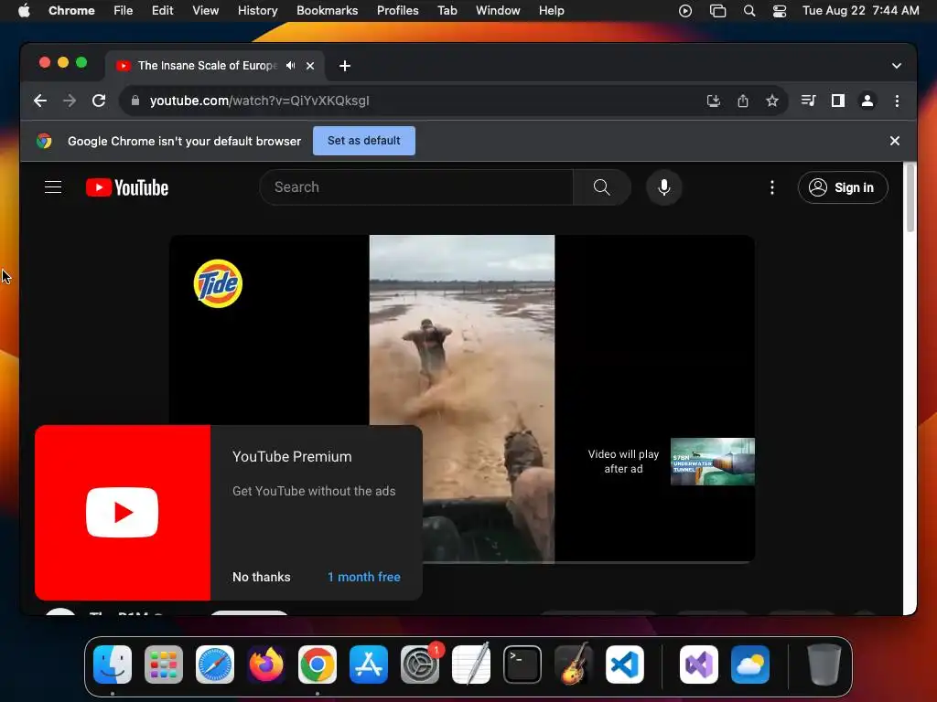Viewport: 937px width, 702px height.
Task: Launch Safari from the Dock
Action: coord(215,665)
